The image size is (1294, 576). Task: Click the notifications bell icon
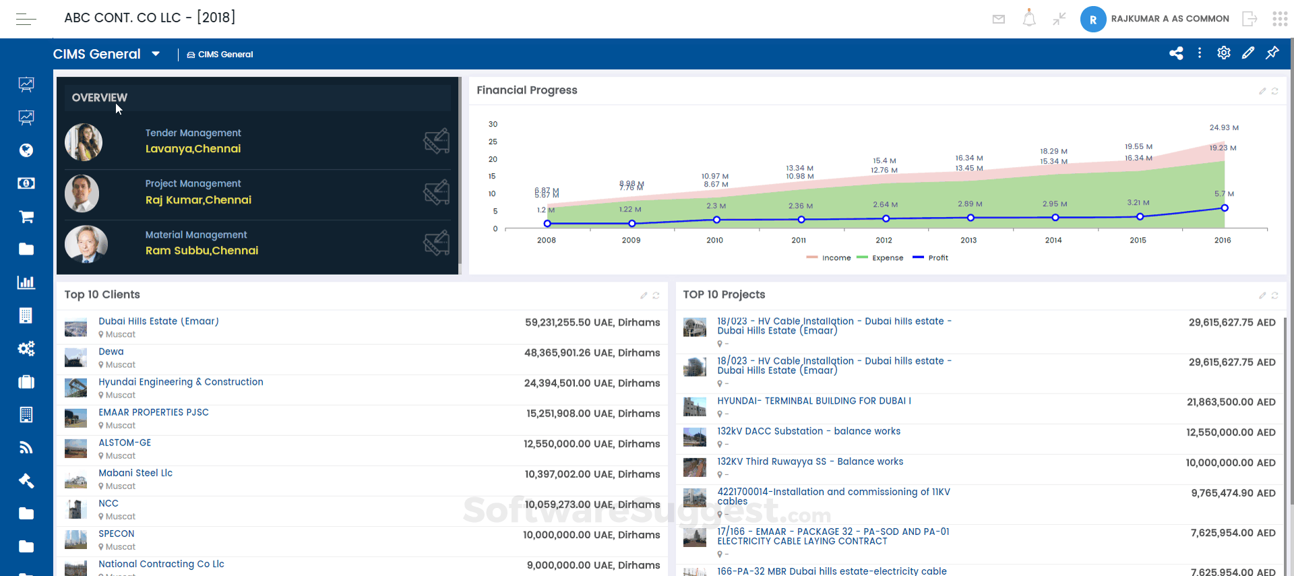coord(1029,18)
